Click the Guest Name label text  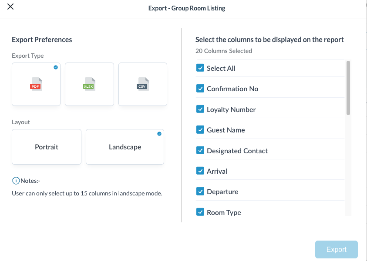coord(226,130)
